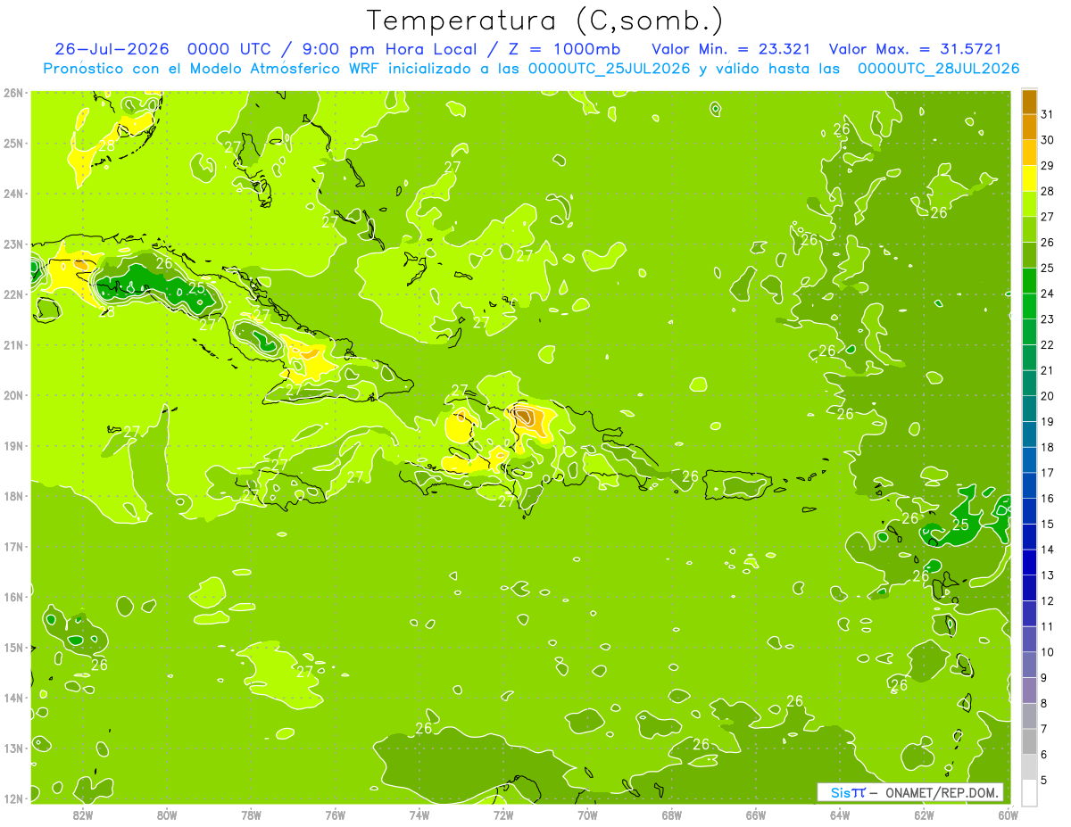
Task: Click the legend value '28'
Action: (x=1047, y=191)
